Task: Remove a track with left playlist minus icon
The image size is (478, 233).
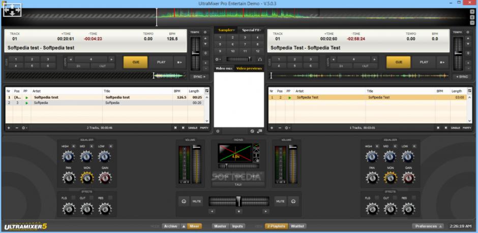Action: 17,128
